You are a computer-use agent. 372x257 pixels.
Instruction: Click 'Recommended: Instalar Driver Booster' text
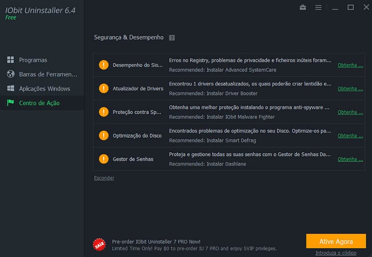point(213,93)
